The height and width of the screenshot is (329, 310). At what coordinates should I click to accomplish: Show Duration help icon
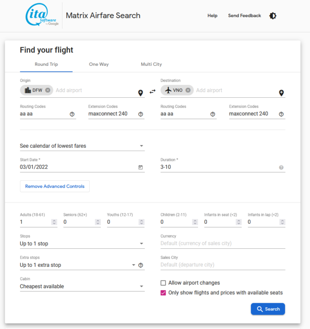coord(281,167)
